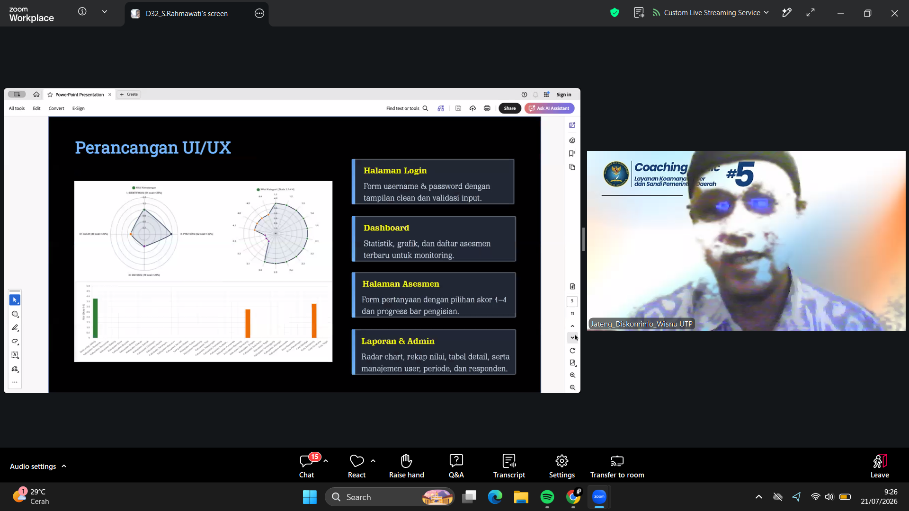Screen dimensions: 909x511
Task: Expand the Chat options caret
Action: (x=326, y=461)
